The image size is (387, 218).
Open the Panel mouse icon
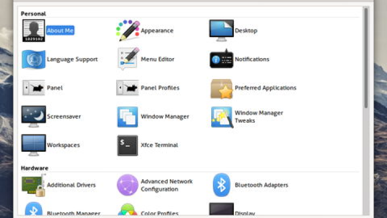(x=34, y=88)
